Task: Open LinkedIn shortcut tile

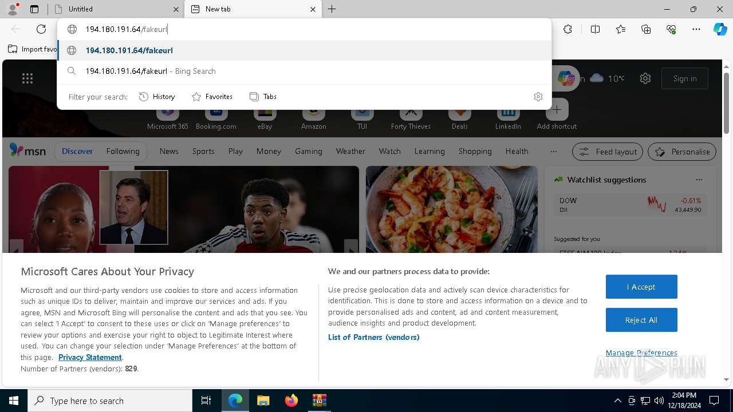Action: tap(508, 118)
